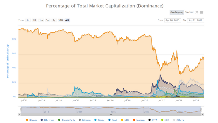Open the chart hamburger context menu
Viewport: 218px width, 123px height.
(x=202, y=12)
